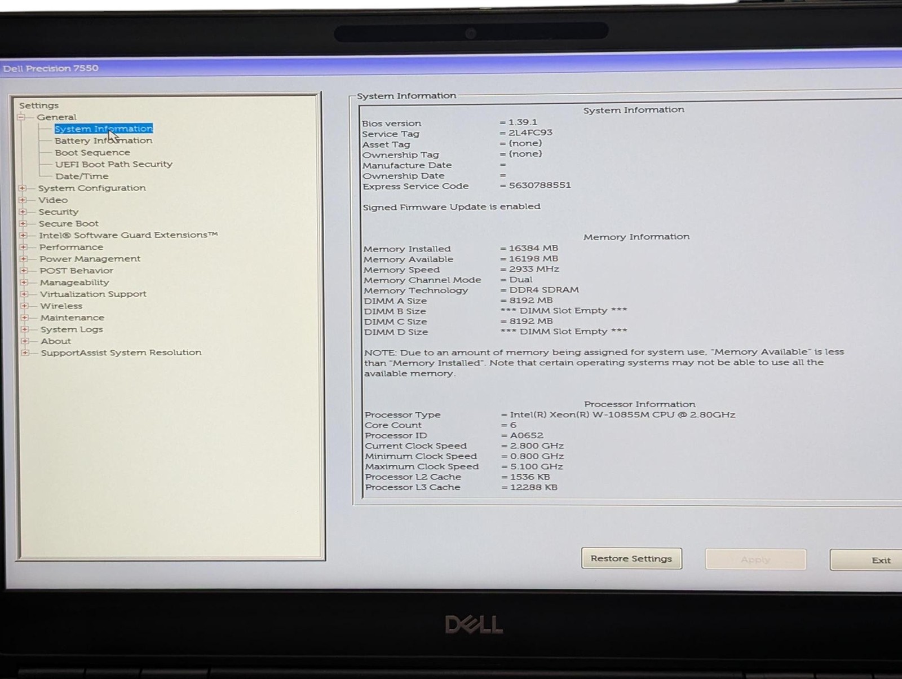Select POST Behavior category label
The width and height of the screenshot is (902, 679).
pos(77,271)
